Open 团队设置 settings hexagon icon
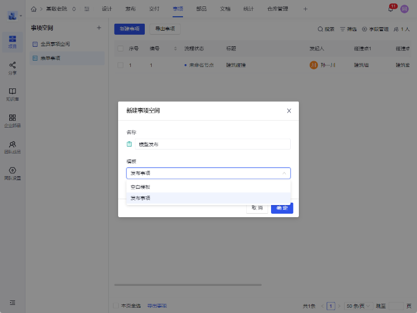Image resolution: width=417 pixels, height=313 pixels. pos(12,171)
